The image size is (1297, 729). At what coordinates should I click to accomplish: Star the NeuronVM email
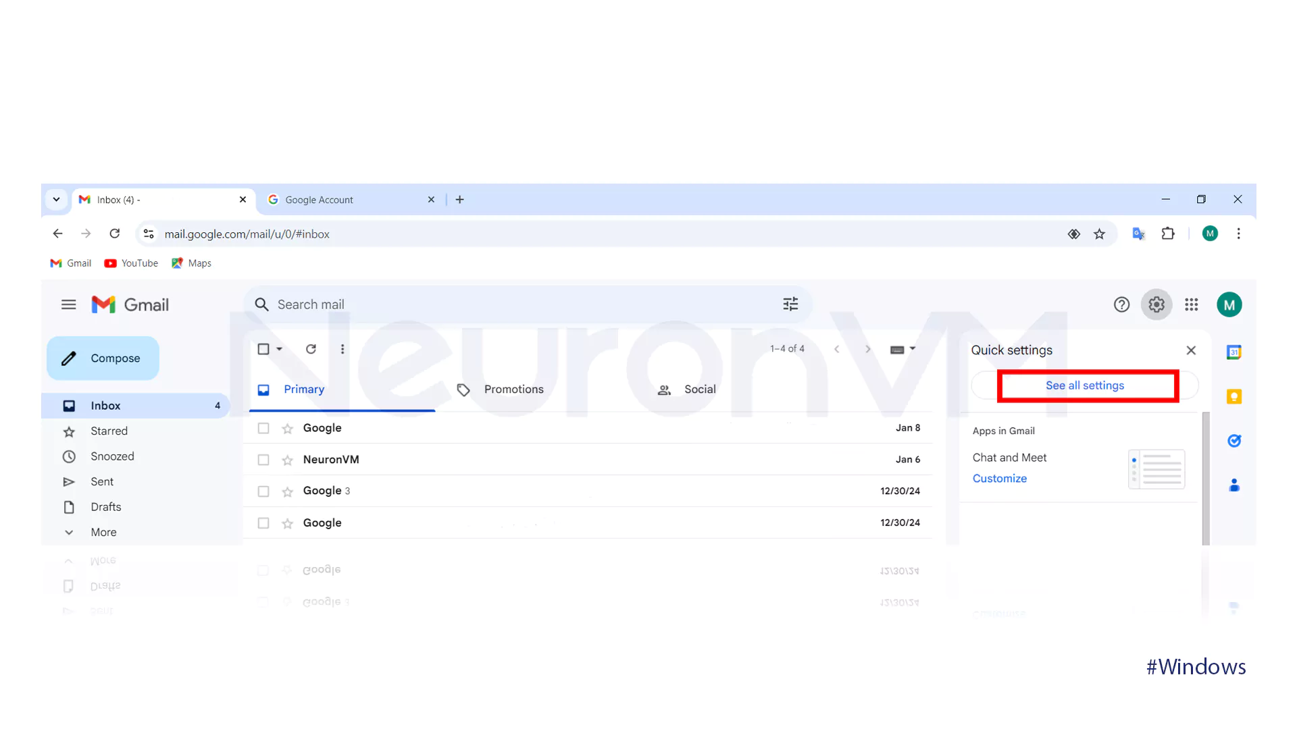point(288,460)
